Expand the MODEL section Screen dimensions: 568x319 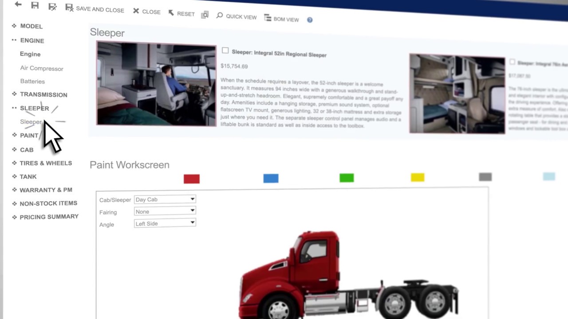[28, 26]
